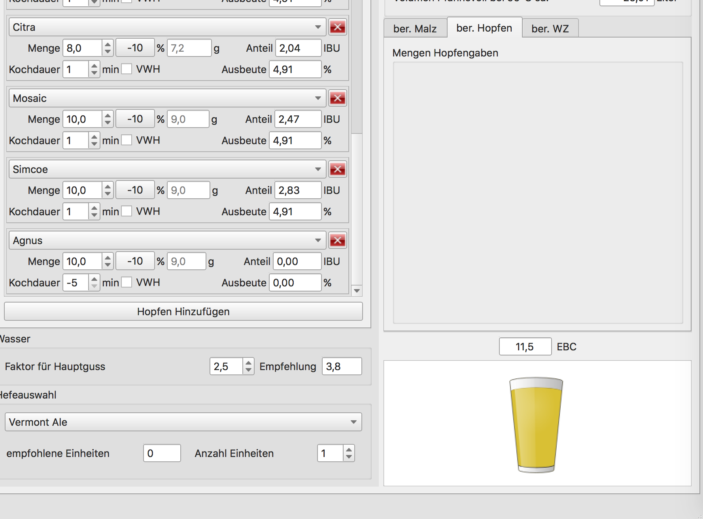Screen dimensions: 703x519
Task: Toggle VWH checkbox for Mosaic hop
Action: (127, 140)
